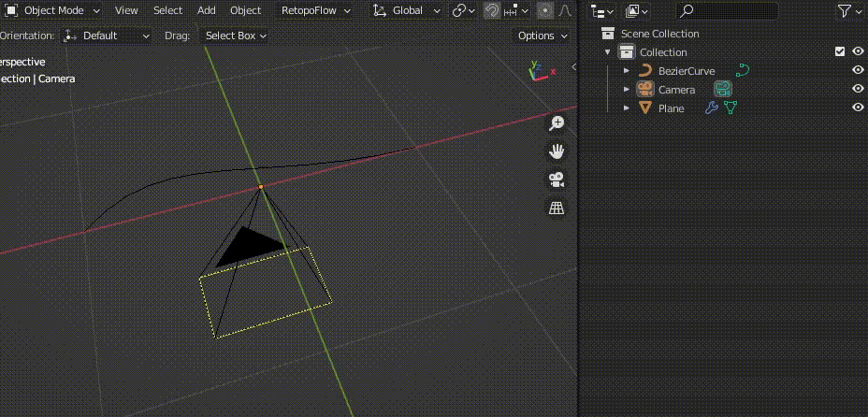Click the BezierCurve curve data icon
This screenshot has height=417, width=868.
click(x=743, y=70)
